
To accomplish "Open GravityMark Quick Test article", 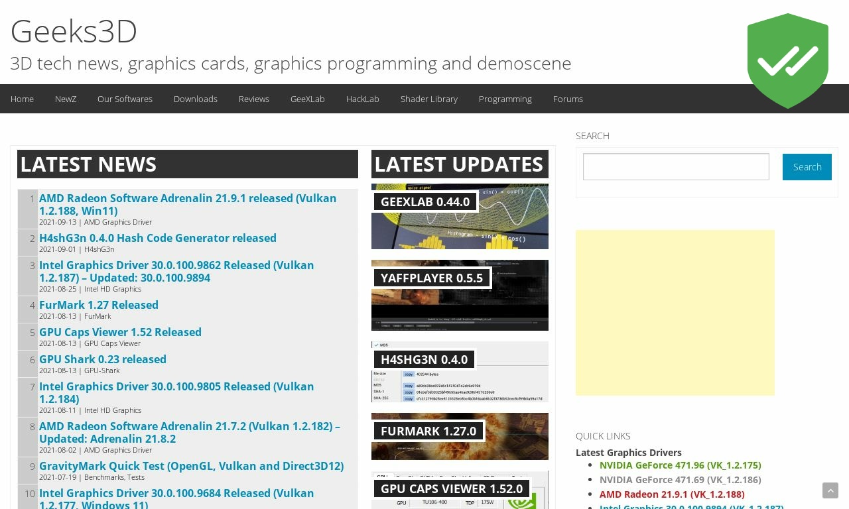I will pos(192,466).
